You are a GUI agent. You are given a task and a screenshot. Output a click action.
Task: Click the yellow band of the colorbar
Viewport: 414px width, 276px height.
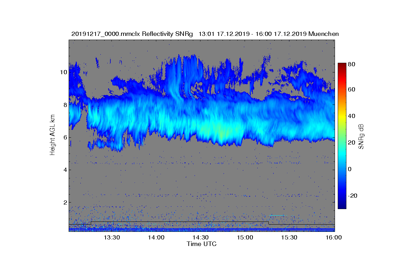point(342,117)
